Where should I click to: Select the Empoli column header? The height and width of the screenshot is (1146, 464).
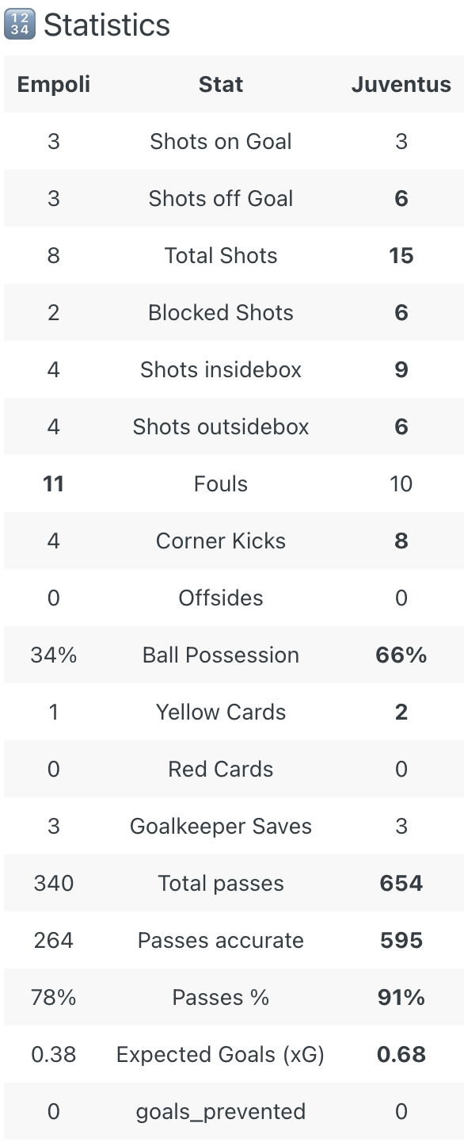coord(54,85)
